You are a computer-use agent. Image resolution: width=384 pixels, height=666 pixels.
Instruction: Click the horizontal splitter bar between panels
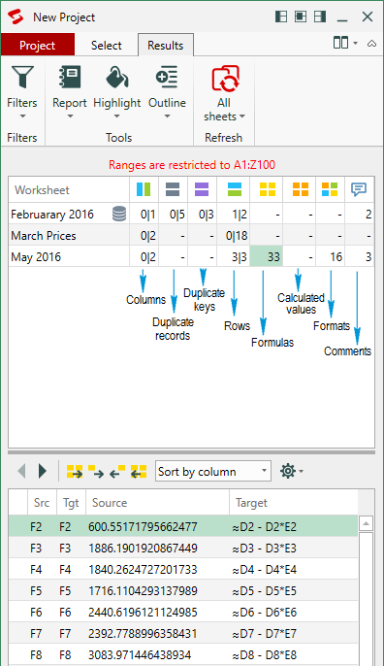point(192,452)
